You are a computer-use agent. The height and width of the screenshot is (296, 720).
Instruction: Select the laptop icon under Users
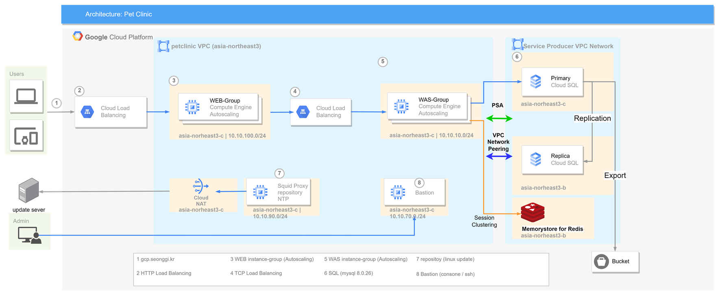[26, 97]
